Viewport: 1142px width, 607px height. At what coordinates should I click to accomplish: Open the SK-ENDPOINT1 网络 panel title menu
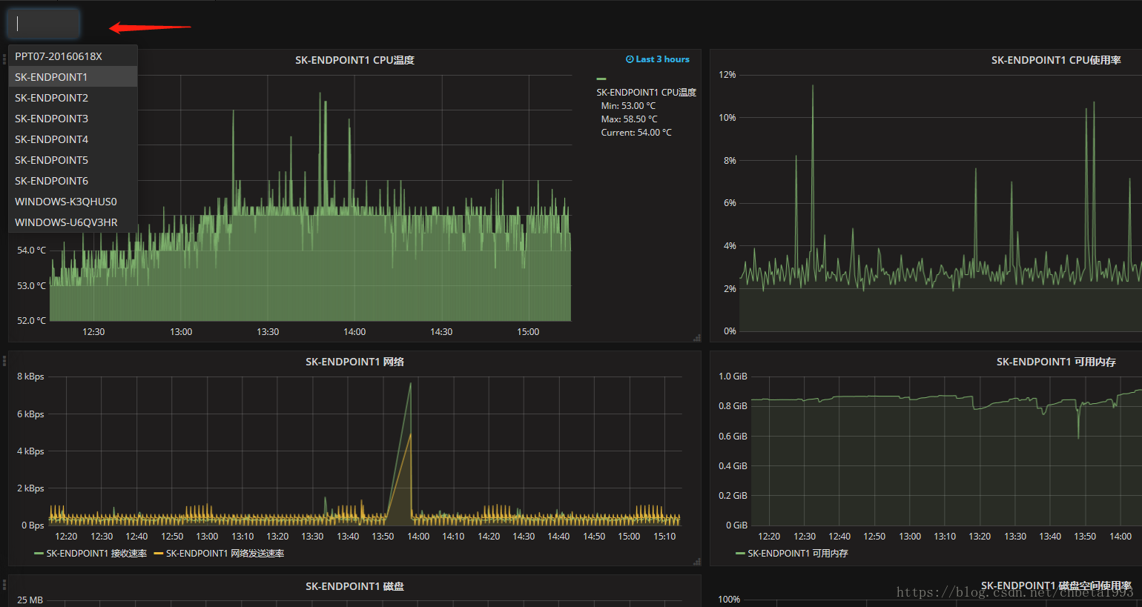pos(354,362)
